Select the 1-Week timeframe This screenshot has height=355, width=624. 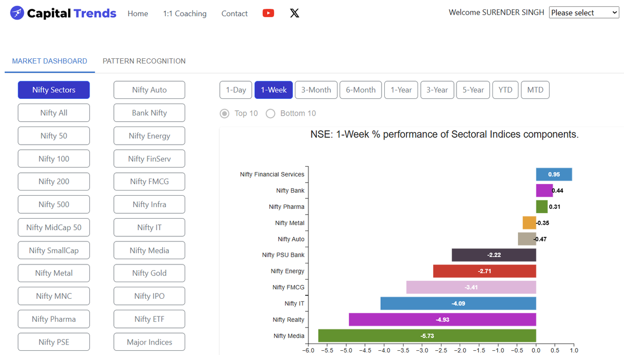[x=274, y=90]
